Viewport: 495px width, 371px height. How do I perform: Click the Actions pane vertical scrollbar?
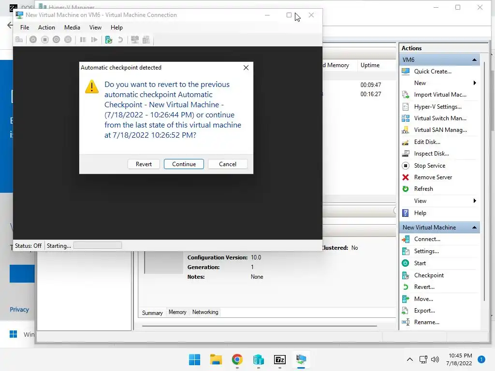click(484, 182)
